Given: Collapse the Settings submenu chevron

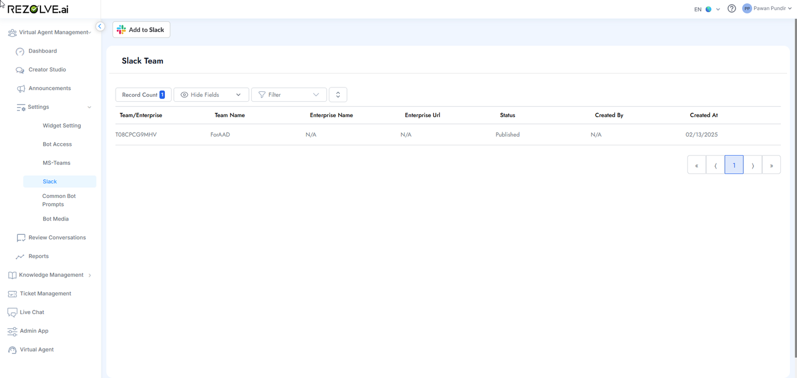Looking at the screenshot, I should pyautogui.click(x=90, y=107).
